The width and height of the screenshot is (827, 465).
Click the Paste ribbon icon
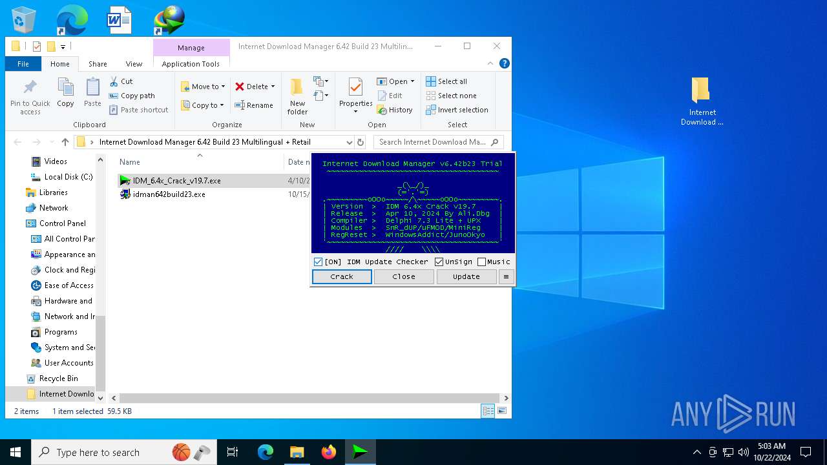pyautogui.click(x=92, y=87)
